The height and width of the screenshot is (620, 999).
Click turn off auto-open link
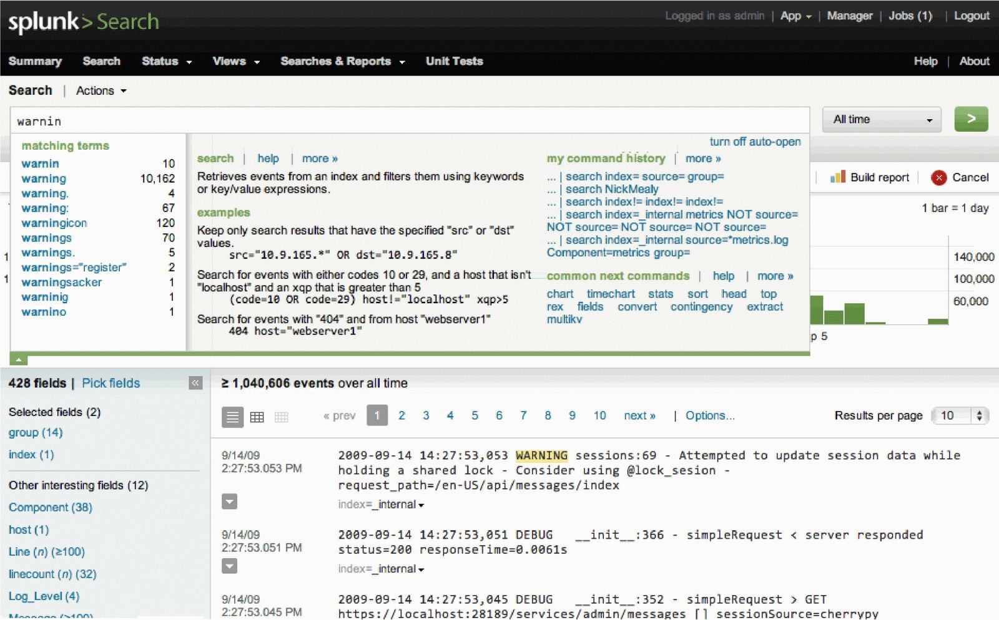(755, 142)
